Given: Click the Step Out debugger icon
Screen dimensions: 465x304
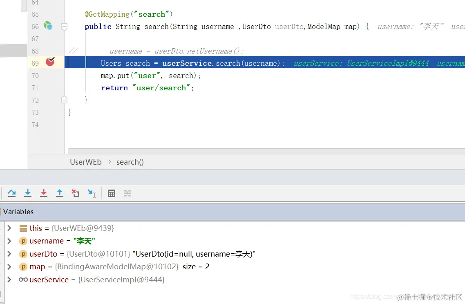Looking at the screenshot, I should pyautogui.click(x=60, y=193).
